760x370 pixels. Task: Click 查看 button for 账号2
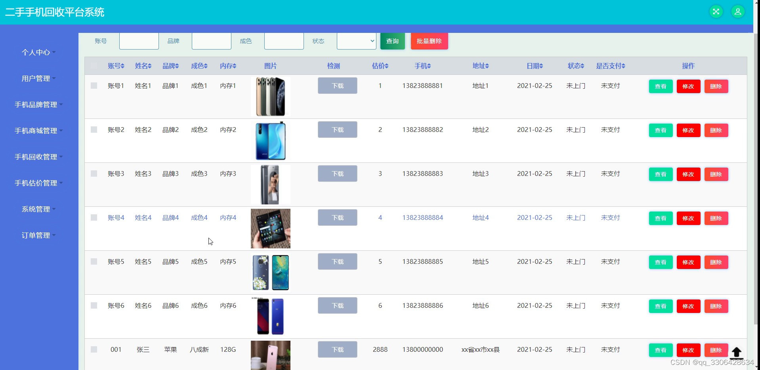tap(661, 130)
